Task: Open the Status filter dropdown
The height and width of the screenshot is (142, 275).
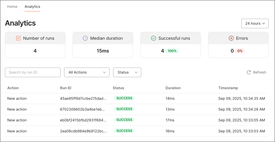Action: pyautogui.click(x=127, y=73)
